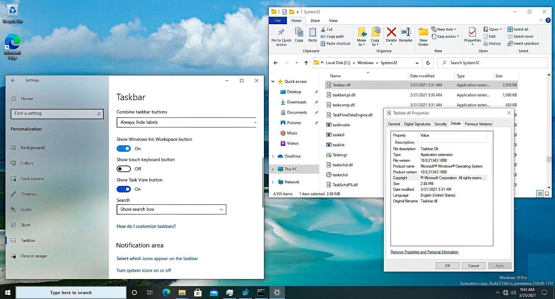The width and height of the screenshot is (555, 299).
Task: Open Explorer help question mark icon
Action: (548, 20)
